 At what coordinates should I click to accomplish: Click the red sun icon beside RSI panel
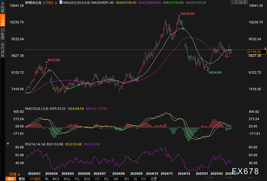coord(8,143)
